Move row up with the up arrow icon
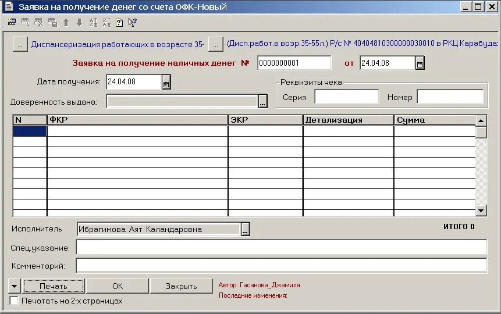The image size is (501, 314). 66,22
